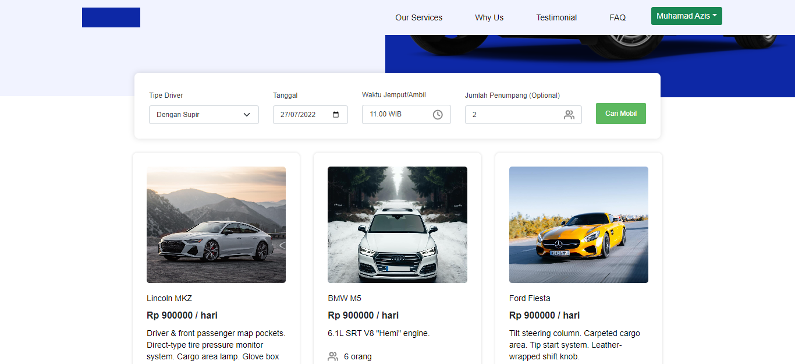Viewport: 795px width, 364px height.
Task: Click the passengers icon in Jumlah Penumpang field
Action: [x=569, y=115]
